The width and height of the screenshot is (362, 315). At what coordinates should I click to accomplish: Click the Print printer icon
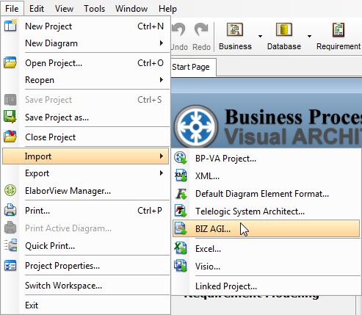point(10,210)
